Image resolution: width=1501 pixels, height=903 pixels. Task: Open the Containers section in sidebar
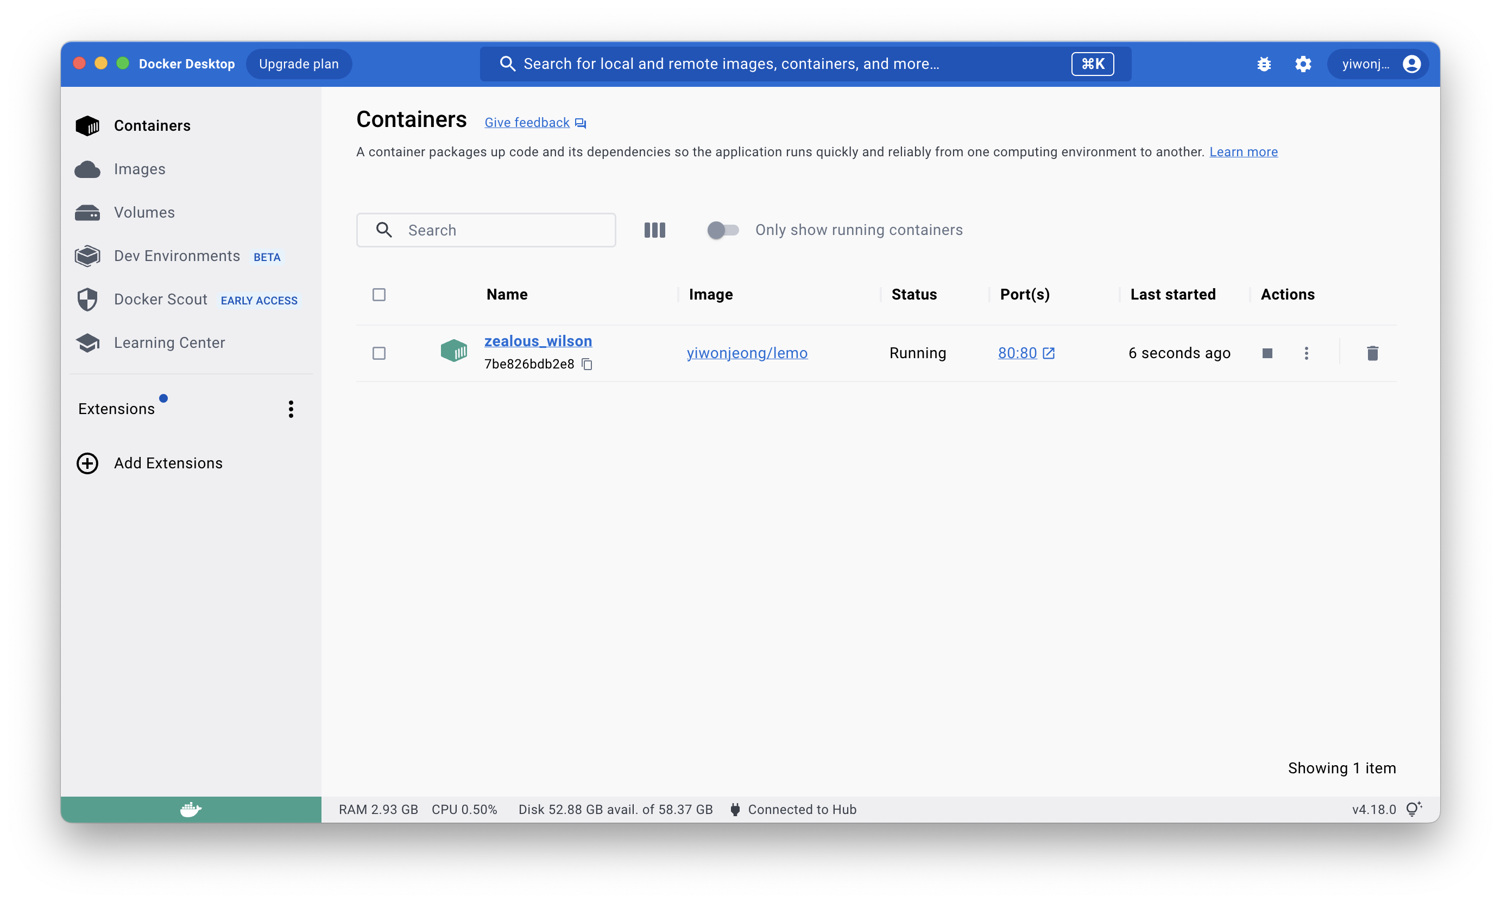pyautogui.click(x=191, y=125)
